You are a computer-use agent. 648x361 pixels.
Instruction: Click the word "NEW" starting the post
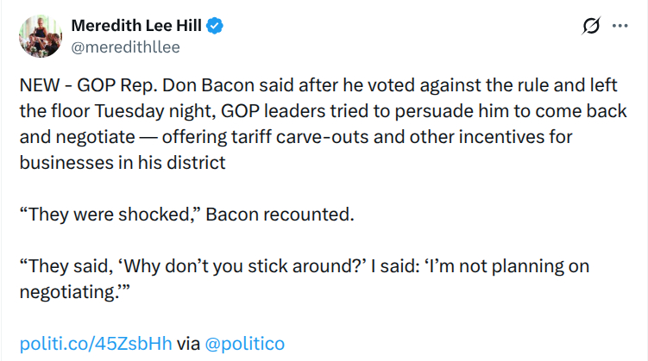coord(37,87)
